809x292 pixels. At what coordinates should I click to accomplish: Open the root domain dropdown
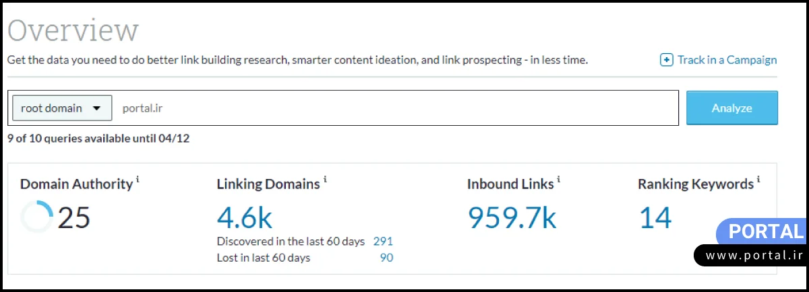(x=62, y=108)
